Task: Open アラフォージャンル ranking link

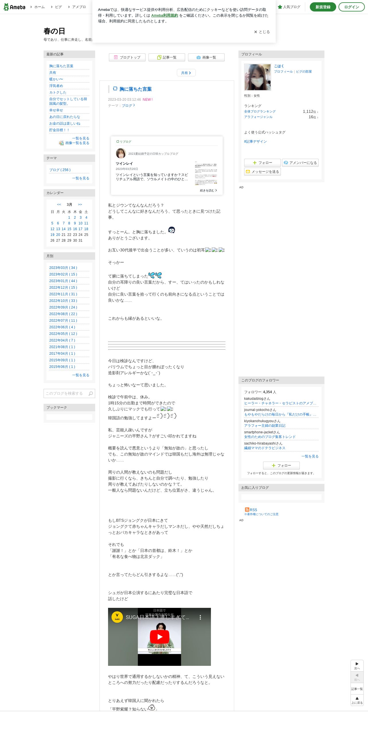Action: coord(258,117)
